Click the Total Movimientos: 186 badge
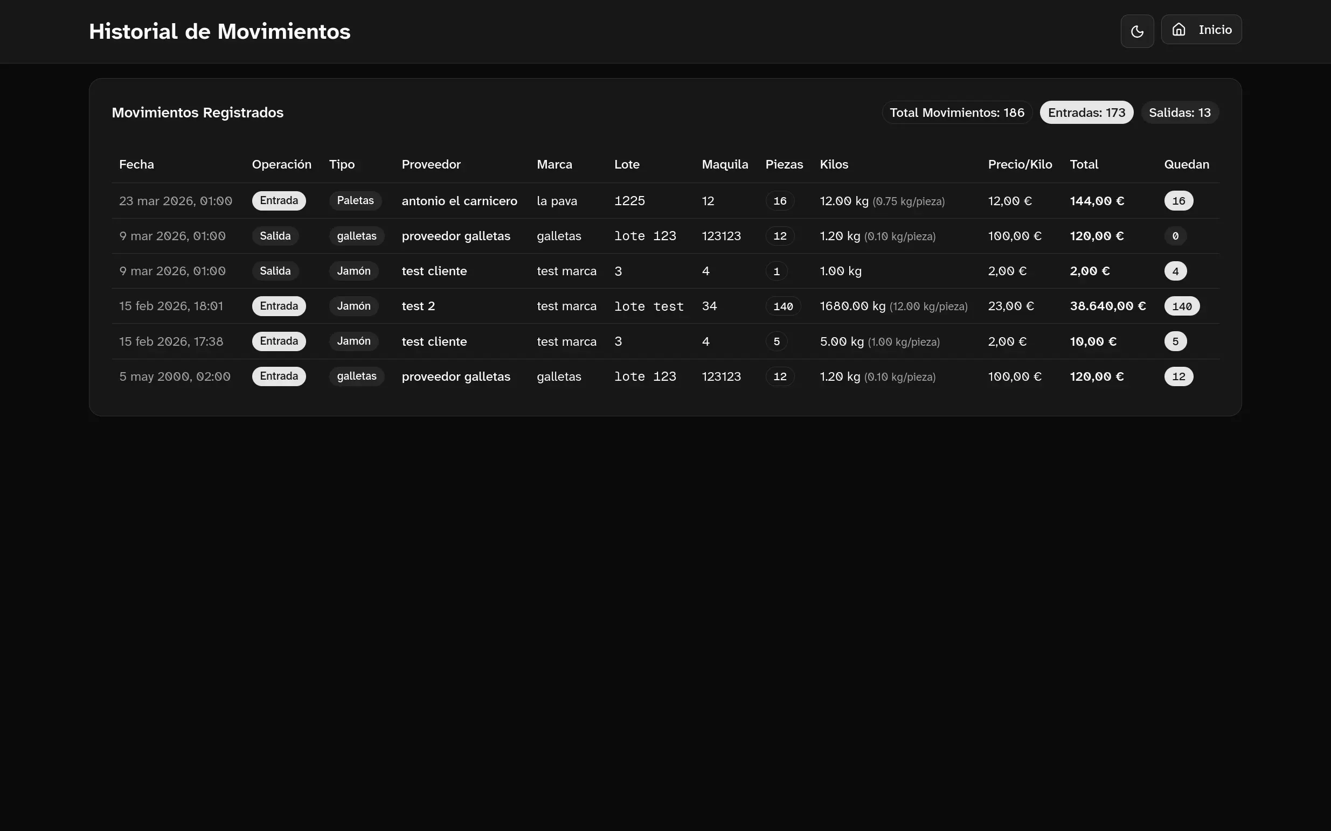 pos(956,113)
